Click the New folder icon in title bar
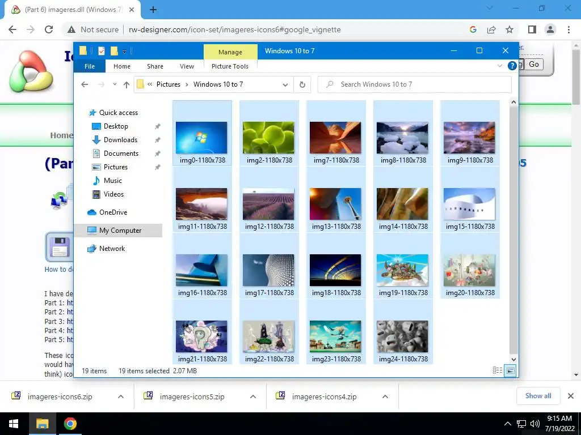581x435 pixels. click(x=114, y=51)
